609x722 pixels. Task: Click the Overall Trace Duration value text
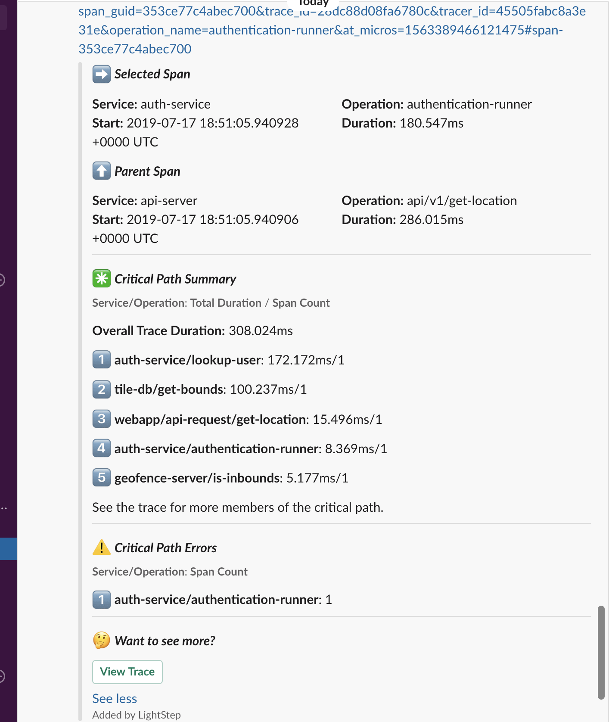coord(260,330)
